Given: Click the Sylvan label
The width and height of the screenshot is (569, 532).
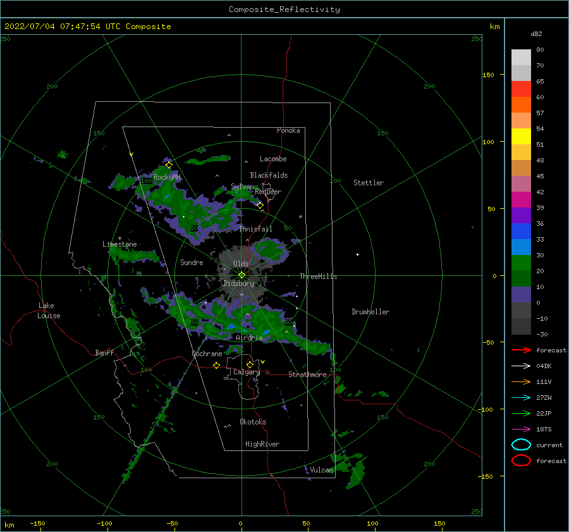Looking at the screenshot, I should click(x=242, y=187).
